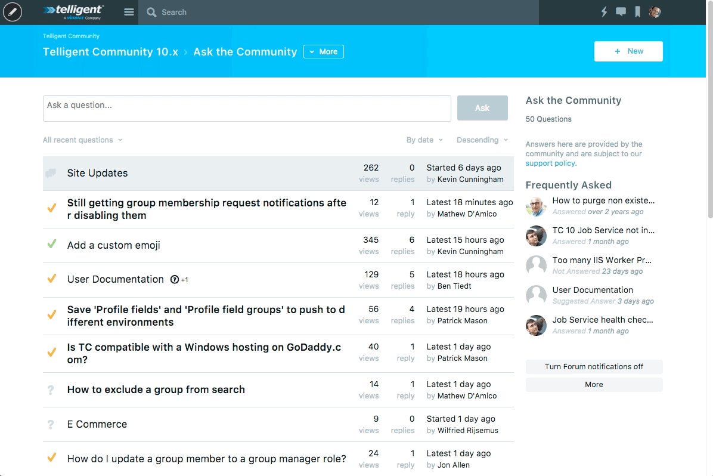Click the pencil edit icon in top bar
Image resolution: width=713 pixels, height=476 pixels.
click(13, 13)
